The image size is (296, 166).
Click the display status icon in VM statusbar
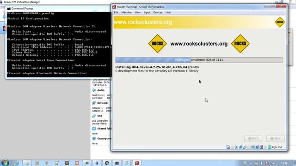[x=253, y=147]
